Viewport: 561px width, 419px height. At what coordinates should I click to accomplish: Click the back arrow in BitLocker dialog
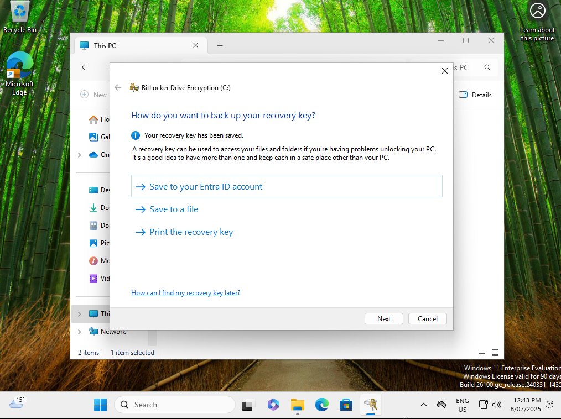click(118, 87)
